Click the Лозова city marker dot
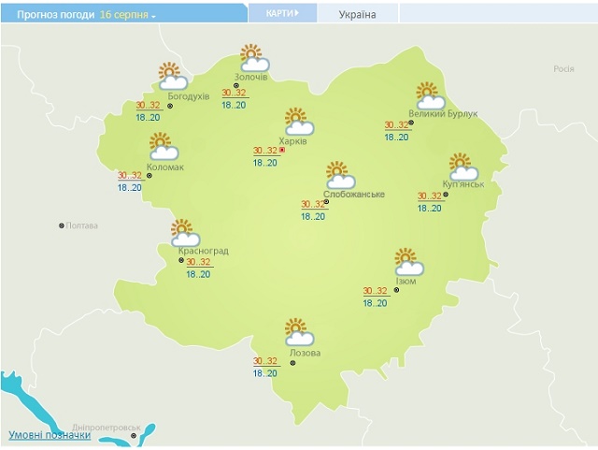The image size is (598, 450). pyautogui.click(x=292, y=363)
